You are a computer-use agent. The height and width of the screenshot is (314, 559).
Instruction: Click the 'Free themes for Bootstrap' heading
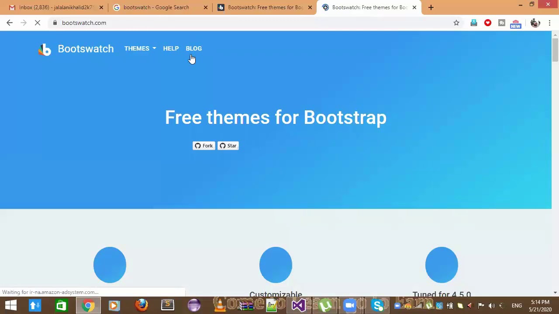276,117
